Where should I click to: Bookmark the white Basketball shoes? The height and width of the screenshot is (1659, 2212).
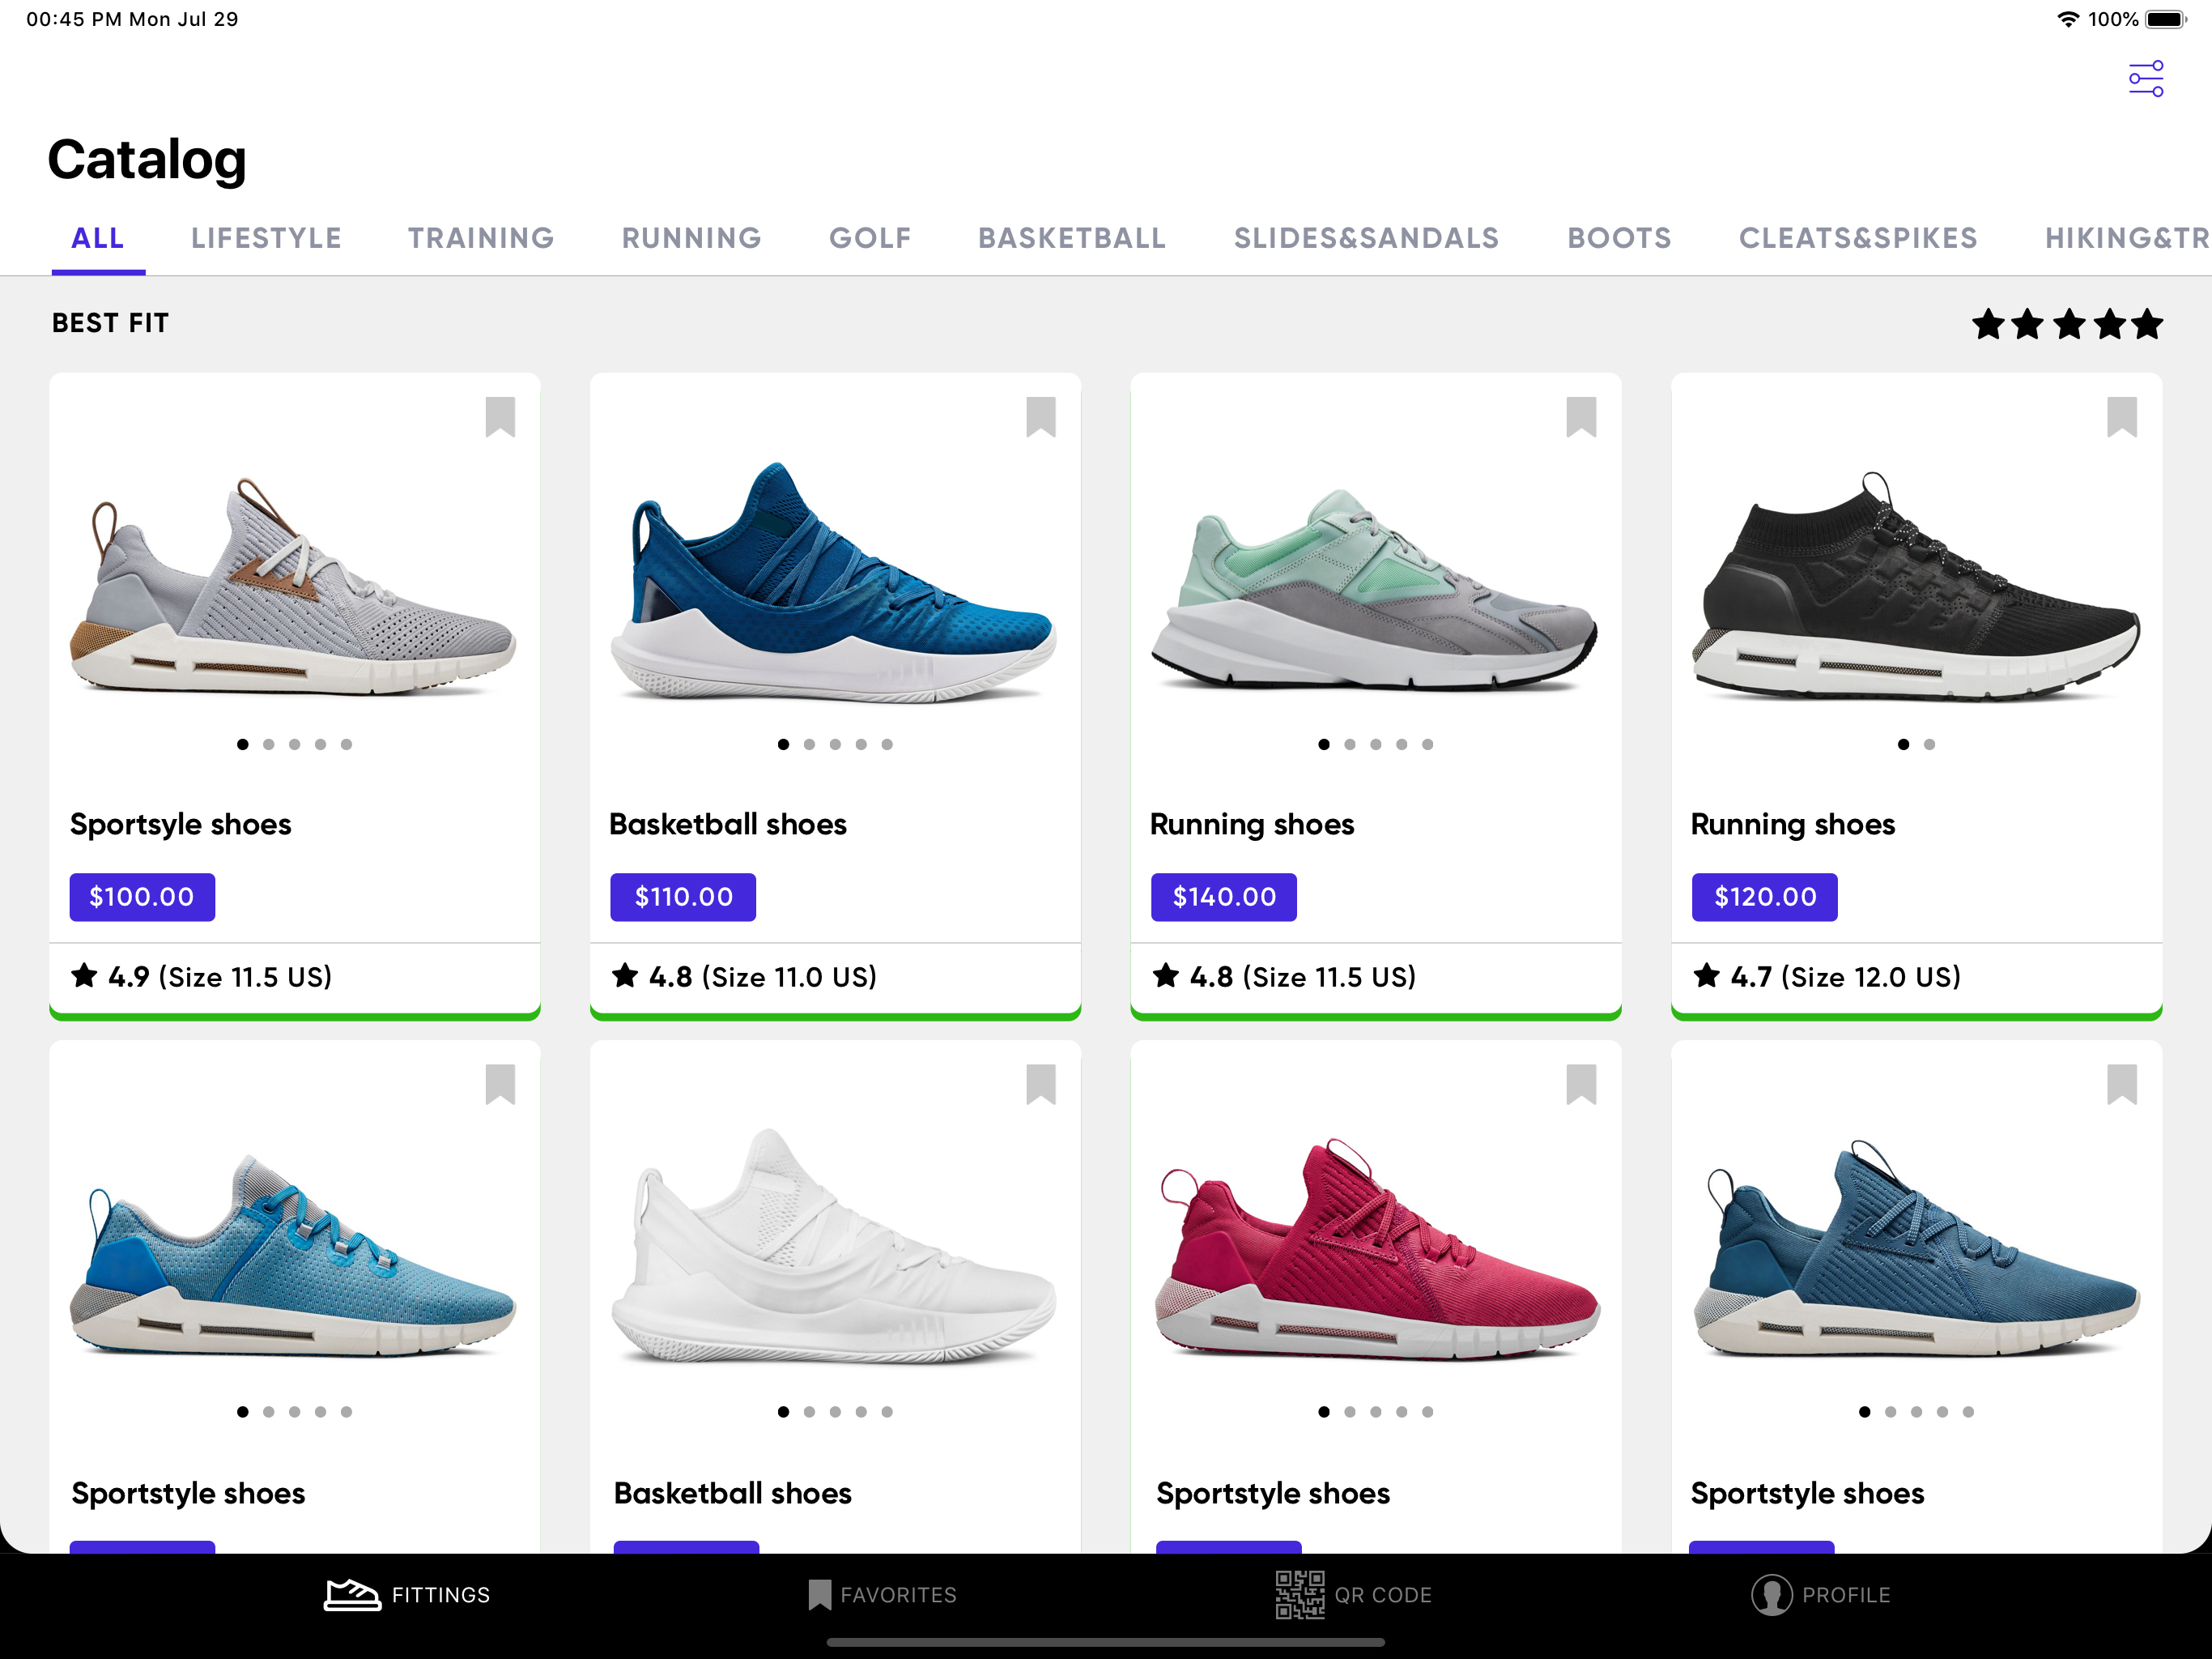[x=1040, y=1084]
